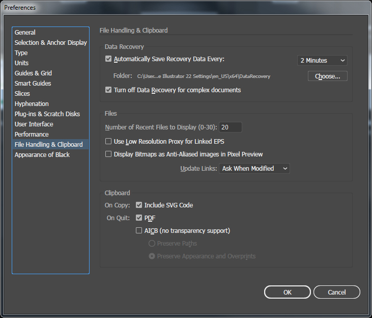
Task: Open the 2 Minutes recovery interval dropdown
Action: pyautogui.click(x=322, y=60)
